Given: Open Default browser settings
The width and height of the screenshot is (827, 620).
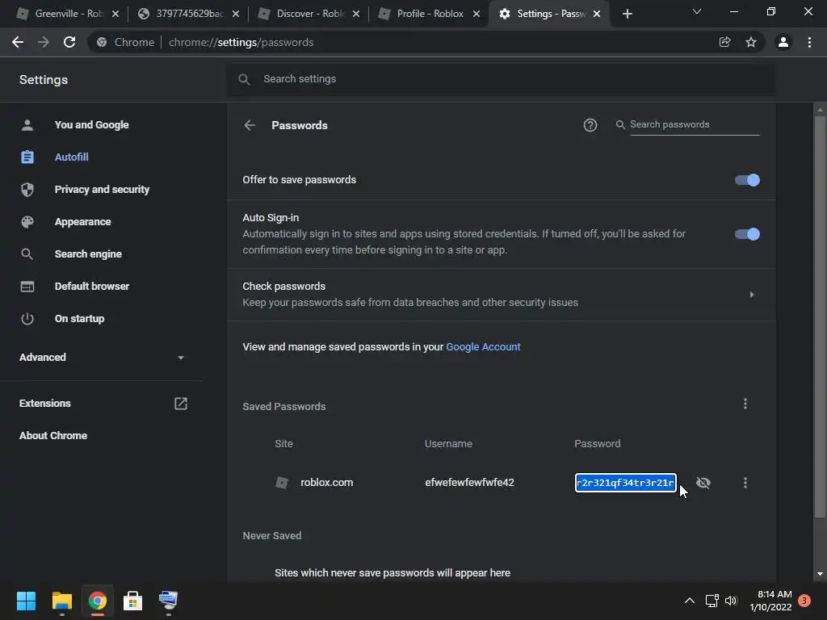Looking at the screenshot, I should tap(92, 287).
